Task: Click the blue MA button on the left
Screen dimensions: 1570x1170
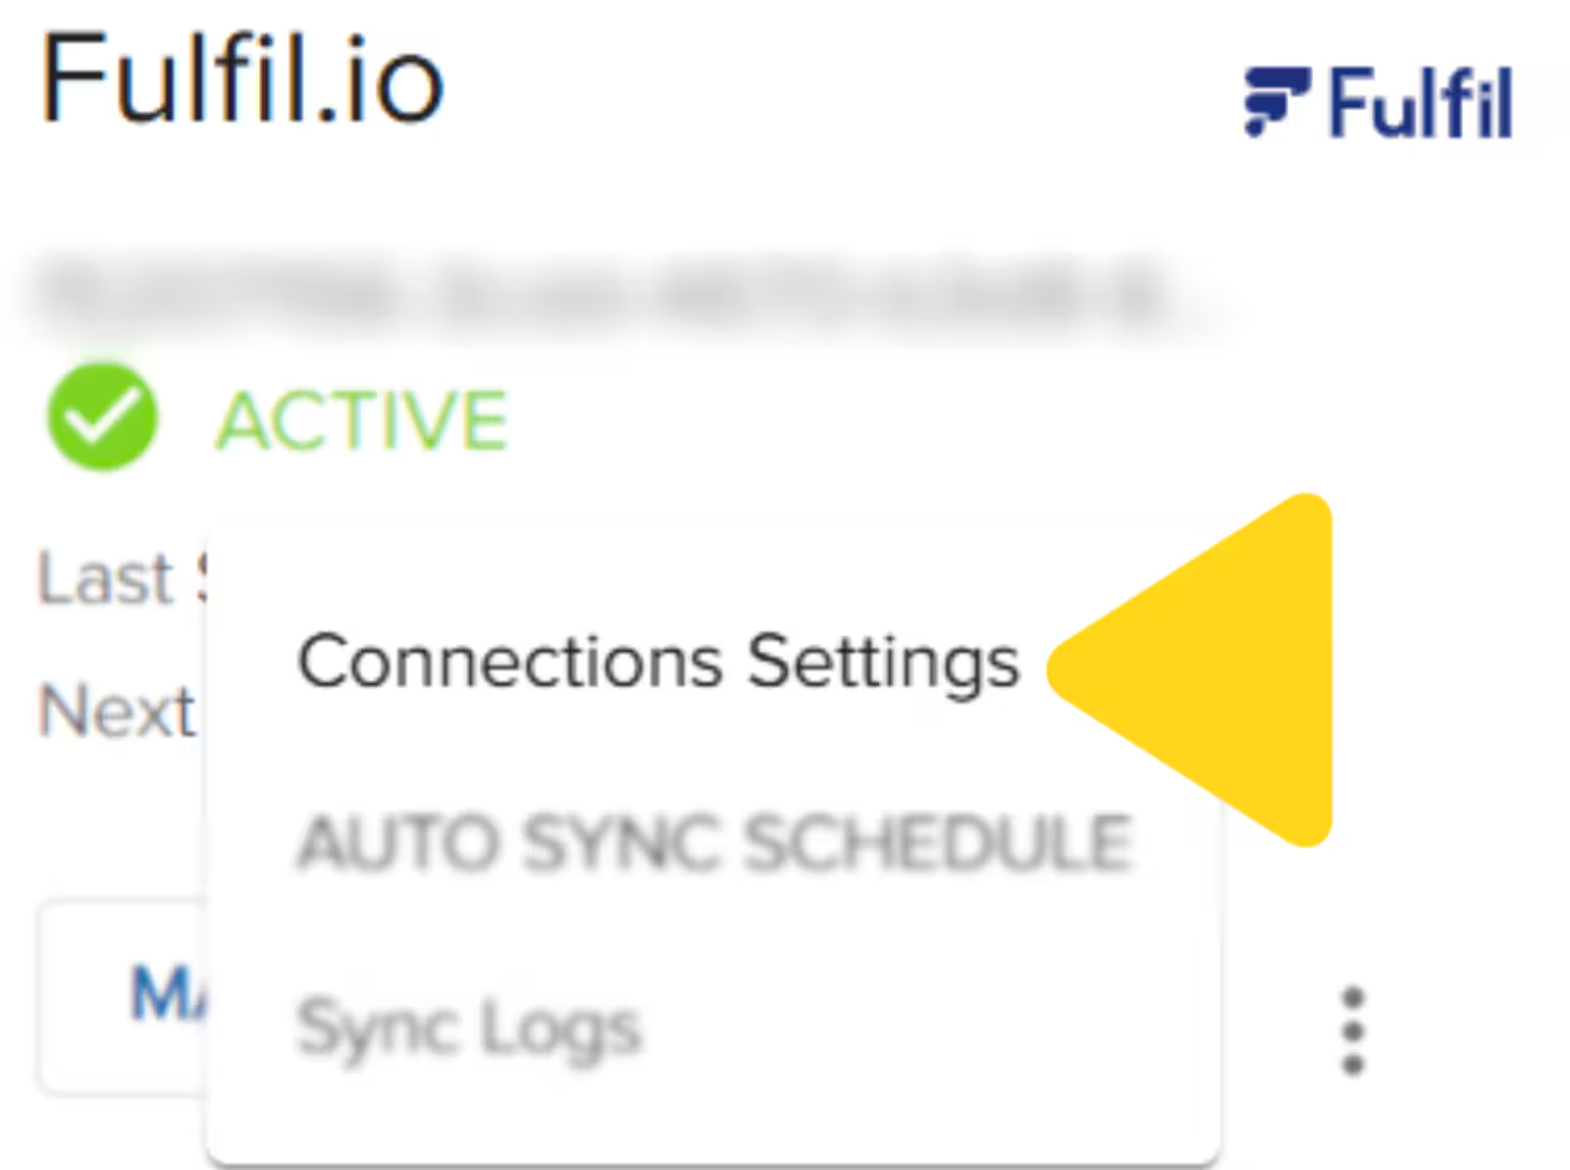Action: tap(167, 993)
